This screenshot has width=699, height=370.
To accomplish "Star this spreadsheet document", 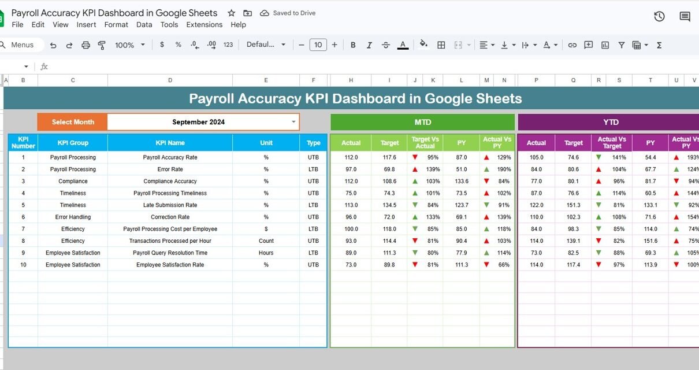I will coord(231,13).
